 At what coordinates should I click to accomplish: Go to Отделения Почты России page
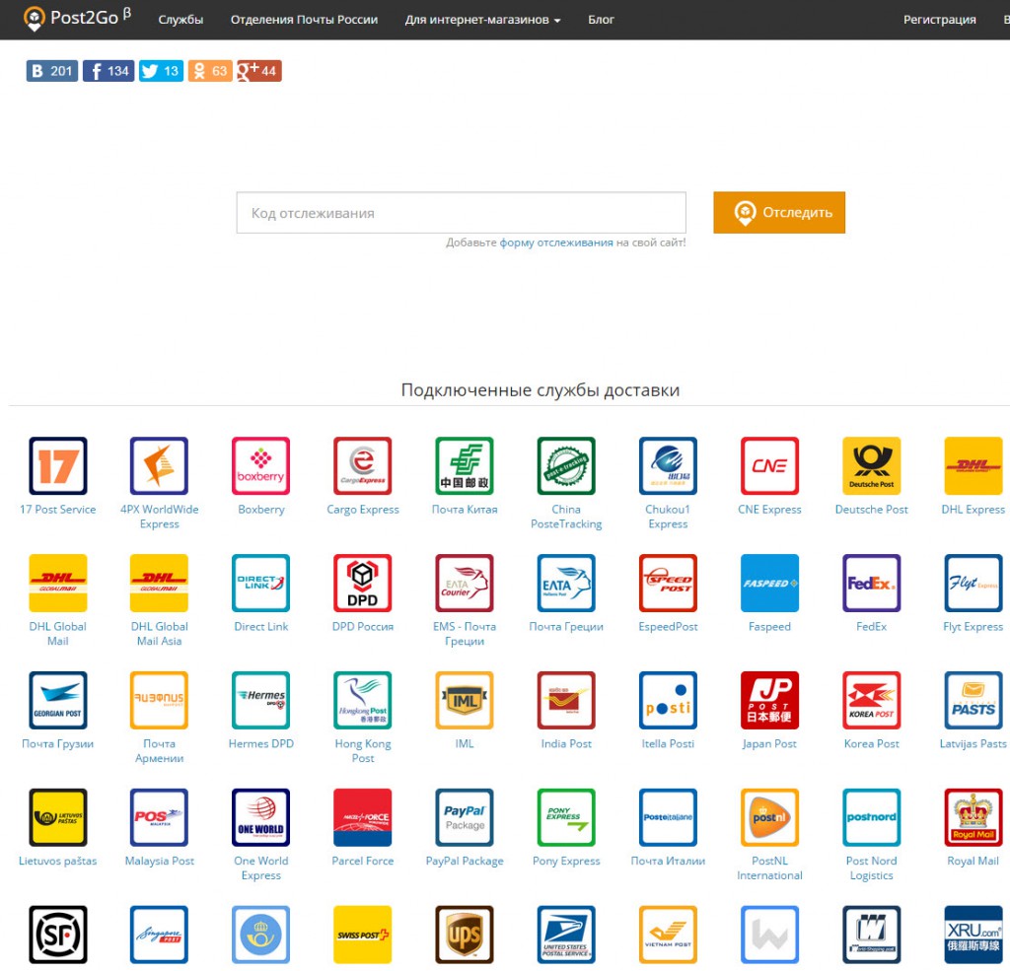(x=304, y=20)
